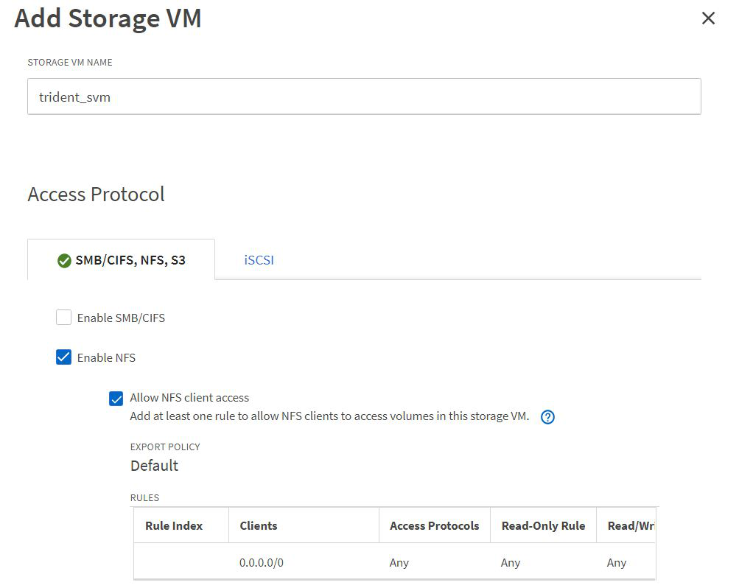The height and width of the screenshot is (588, 739).
Task: Switch to the iSCSI tab
Action: (259, 260)
